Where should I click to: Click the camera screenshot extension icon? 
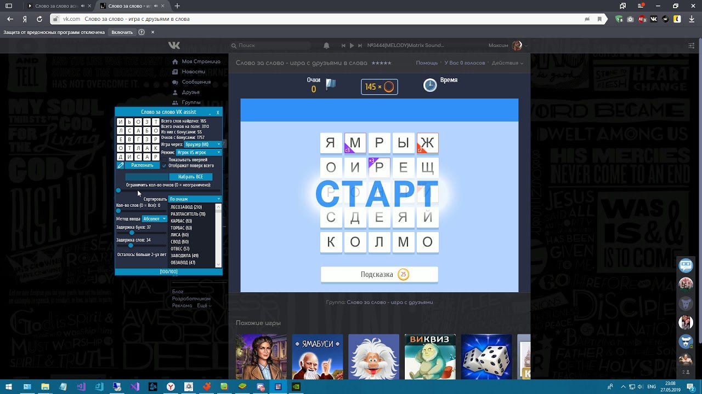(630, 19)
